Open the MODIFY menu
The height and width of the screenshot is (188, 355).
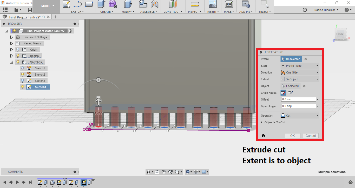(128, 12)
